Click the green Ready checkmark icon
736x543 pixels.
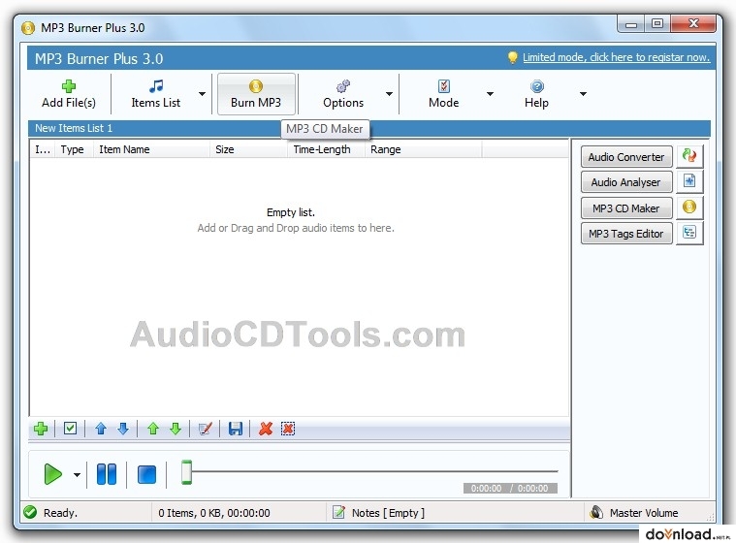click(x=30, y=512)
